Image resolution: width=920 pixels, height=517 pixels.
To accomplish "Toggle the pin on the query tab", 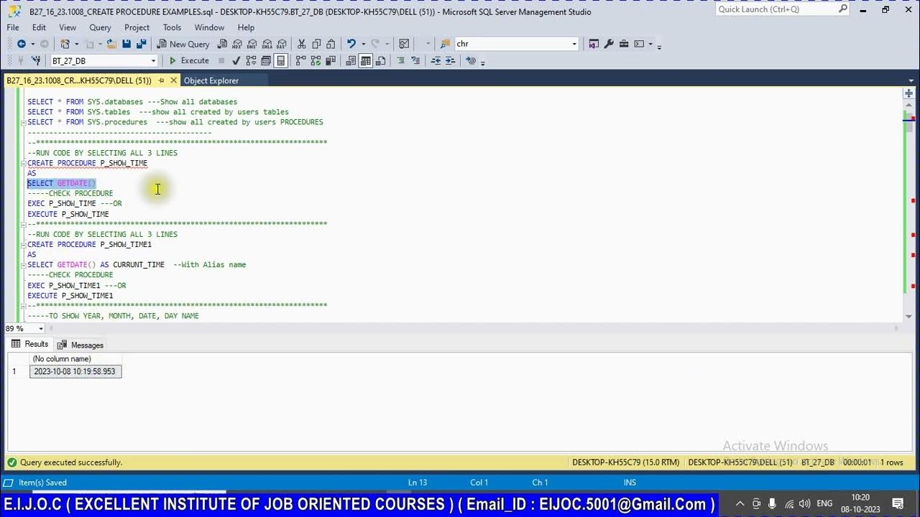I will [x=161, y=80].
